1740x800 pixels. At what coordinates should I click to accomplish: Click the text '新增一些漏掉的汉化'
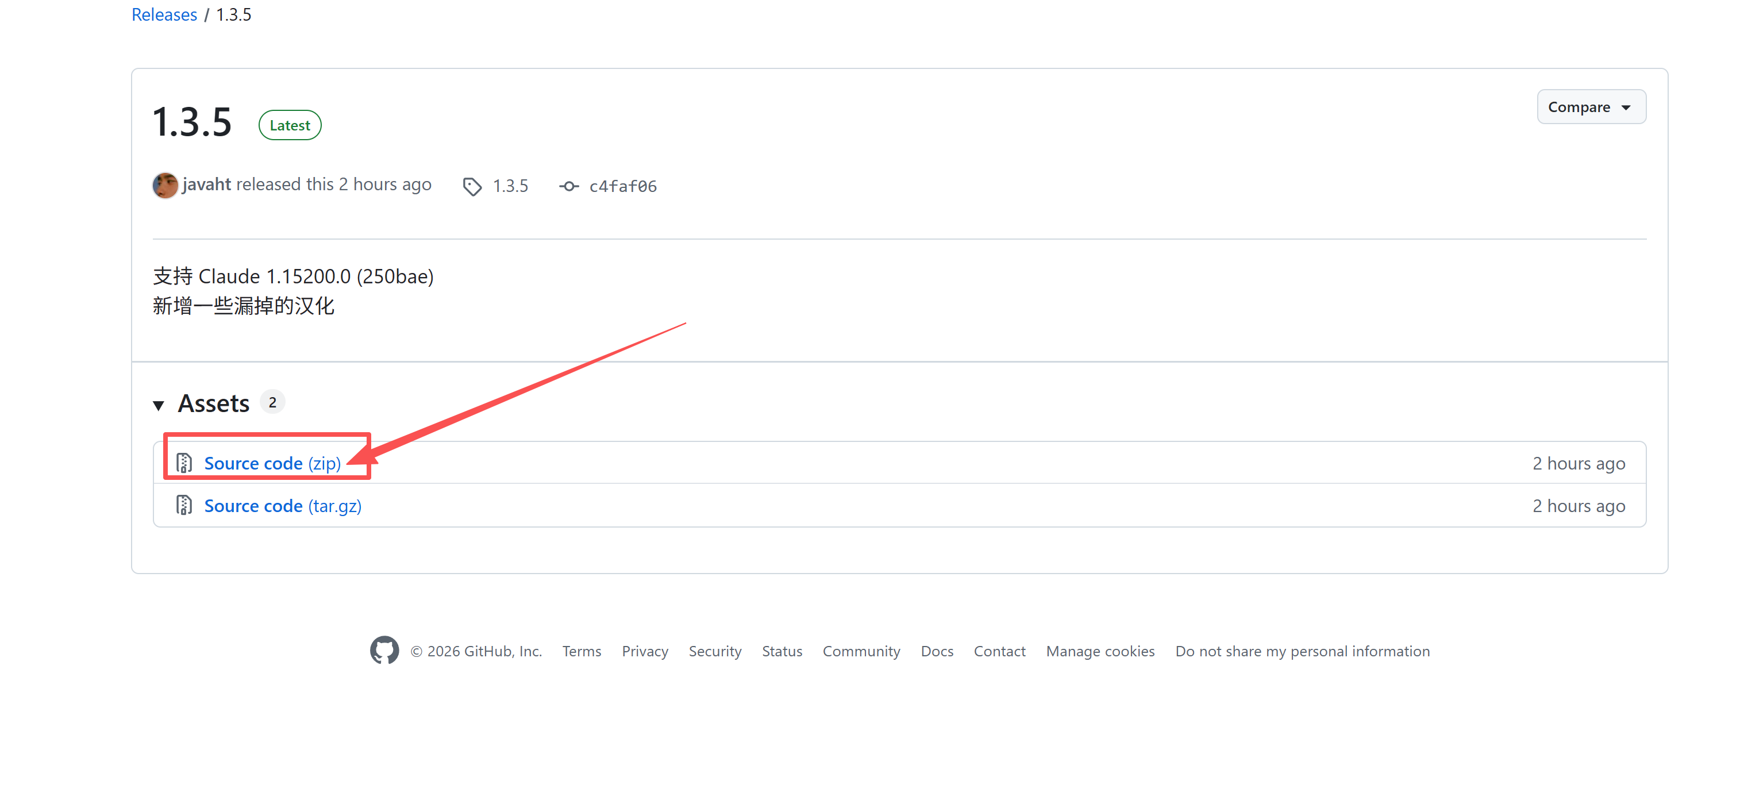(x=243, y=306)
